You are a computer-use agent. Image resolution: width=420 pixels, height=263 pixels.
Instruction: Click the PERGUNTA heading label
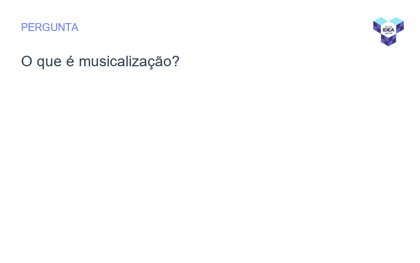coord(49,27)
